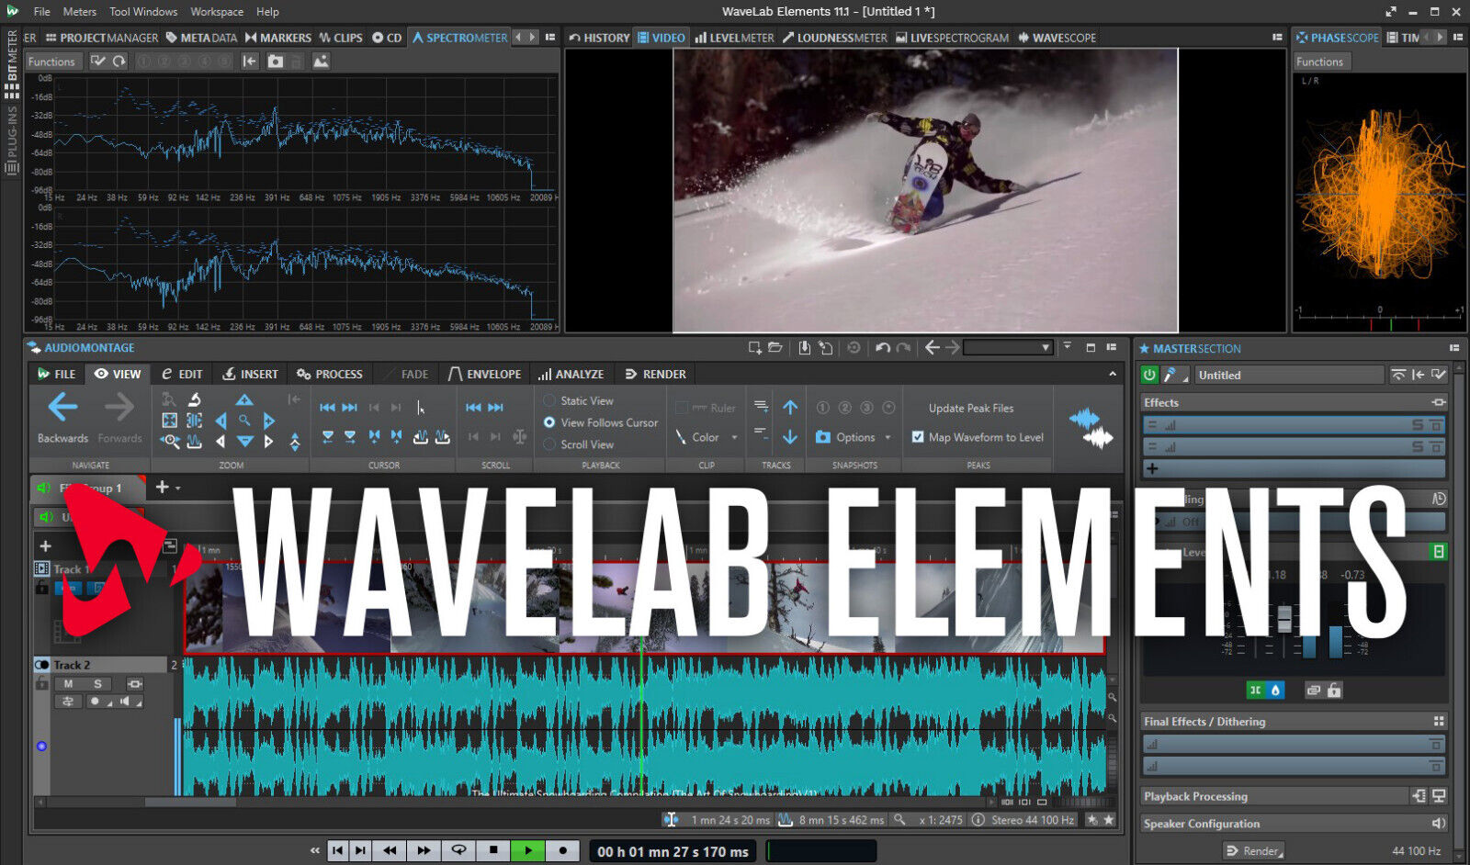The width and height of the screenshot is (1470, 865).
Task: Open the Meters menu
Action: (x=79, y=12)
